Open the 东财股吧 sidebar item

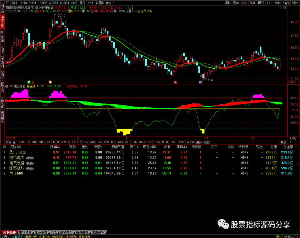click(x=2, y=116)
